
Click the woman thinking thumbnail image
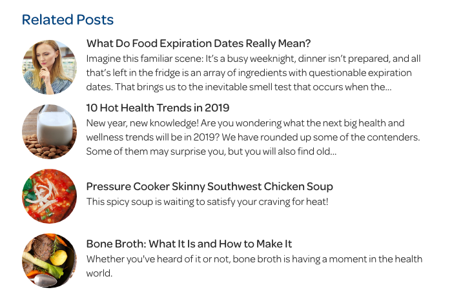pos(49,67)
